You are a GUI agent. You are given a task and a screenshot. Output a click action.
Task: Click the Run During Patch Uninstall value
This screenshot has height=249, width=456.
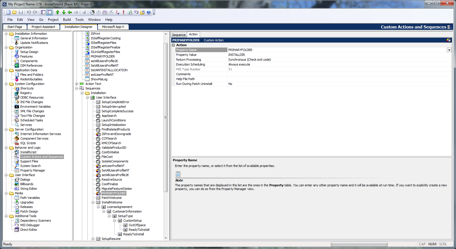coord(340,84)
